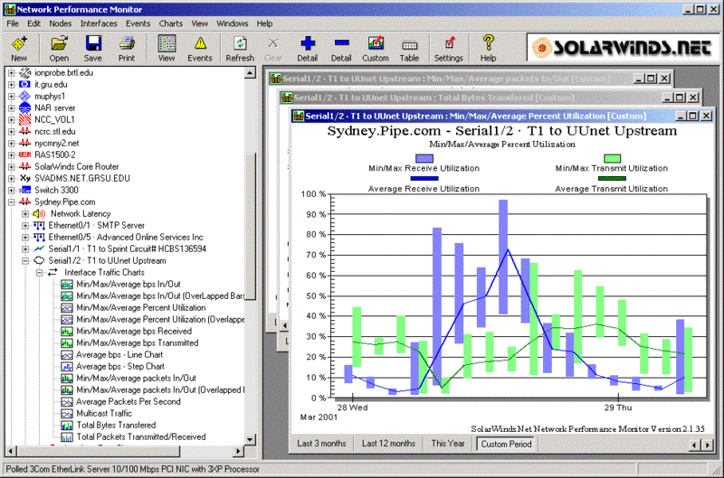Expand the ionprobe.brtl.edu node

tap(12, 73)
